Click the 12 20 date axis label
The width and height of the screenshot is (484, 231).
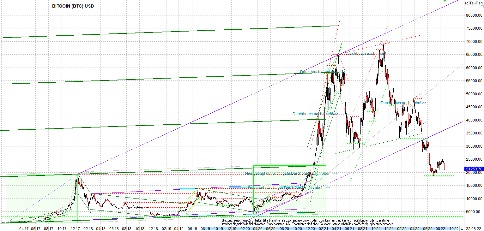(310, 228)
